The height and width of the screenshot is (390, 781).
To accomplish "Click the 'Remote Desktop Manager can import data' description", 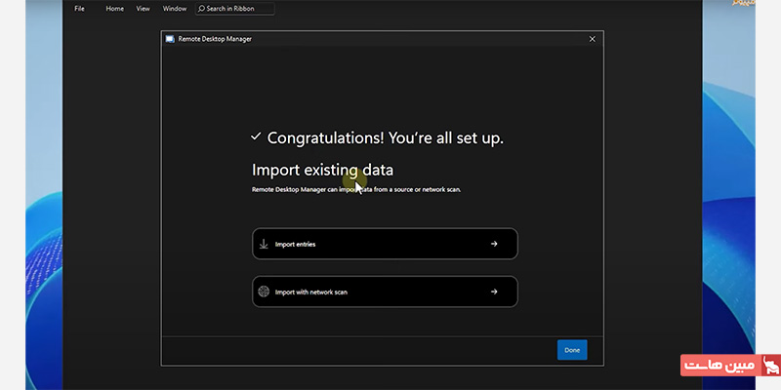I will pyautogui.click(x=356, y=189).
